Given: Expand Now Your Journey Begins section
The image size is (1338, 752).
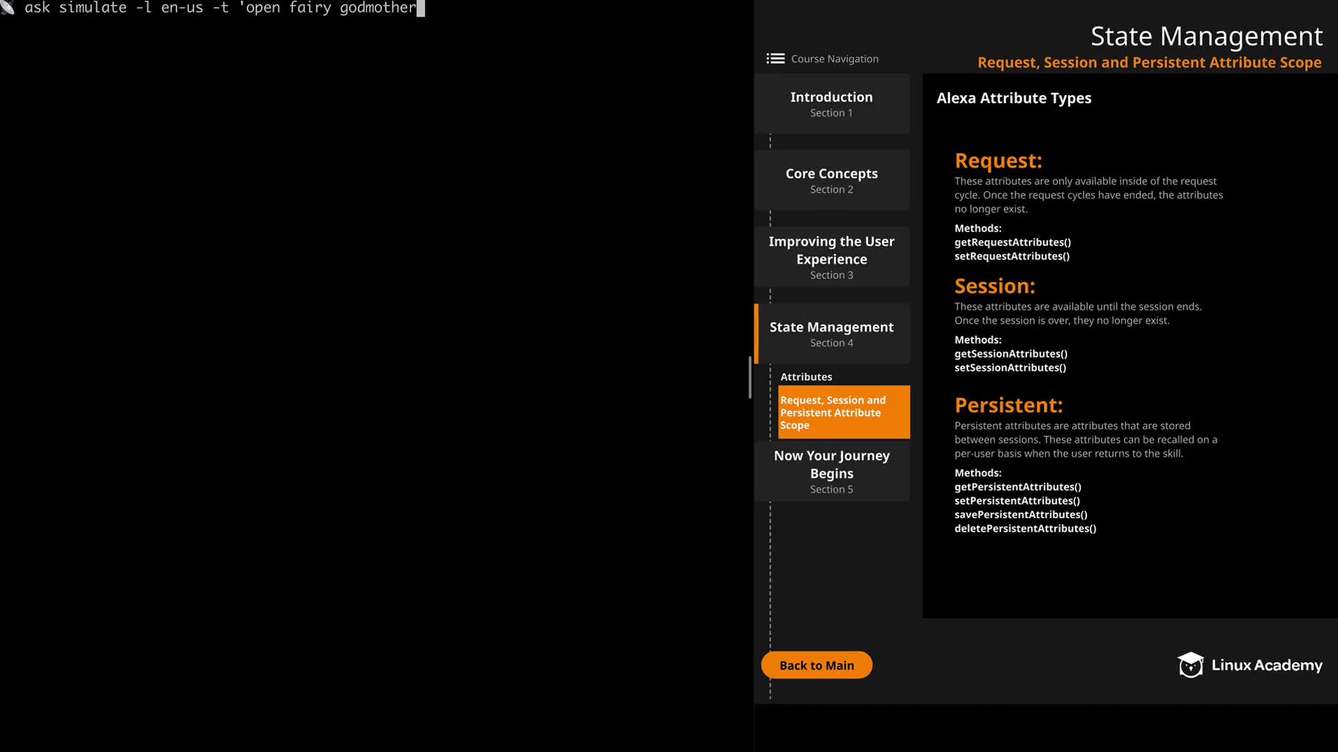Looking at the screenshot, I should [831, 471].
